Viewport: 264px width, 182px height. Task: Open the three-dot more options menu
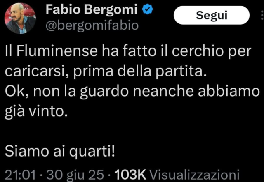[262, 16]
